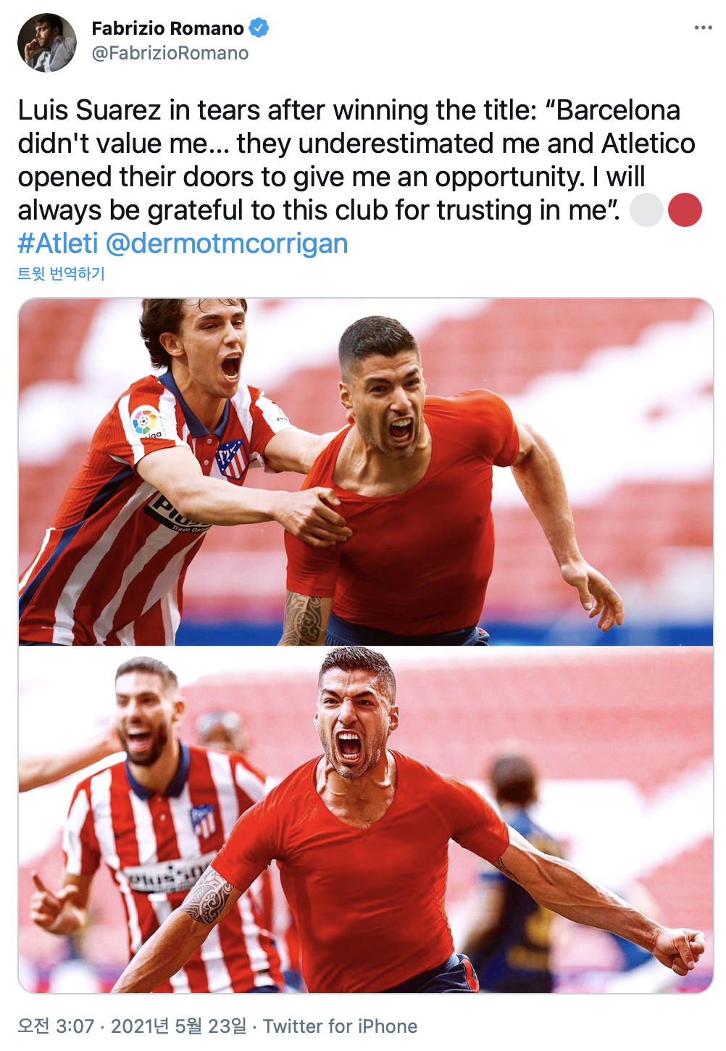Viewport: 726px width, 1051px height.
Task: Click the Fabrizio Romano display name
Action: [x=167, y=28]
